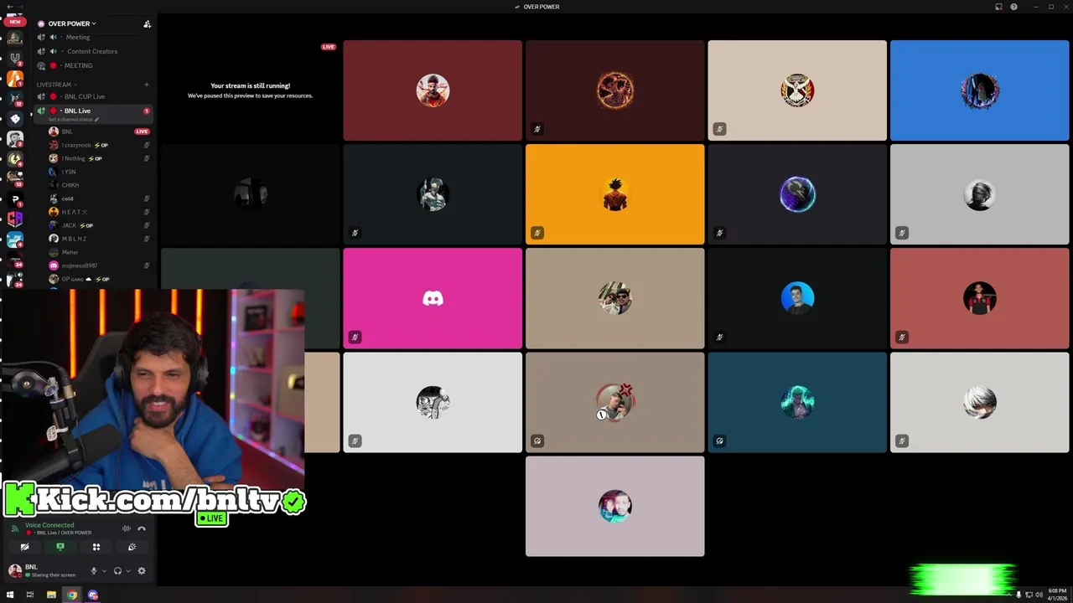1073x603 pixels.
Task: Click user JACK in the voice list
Action: pyautogui.click(x=99, y=225)
